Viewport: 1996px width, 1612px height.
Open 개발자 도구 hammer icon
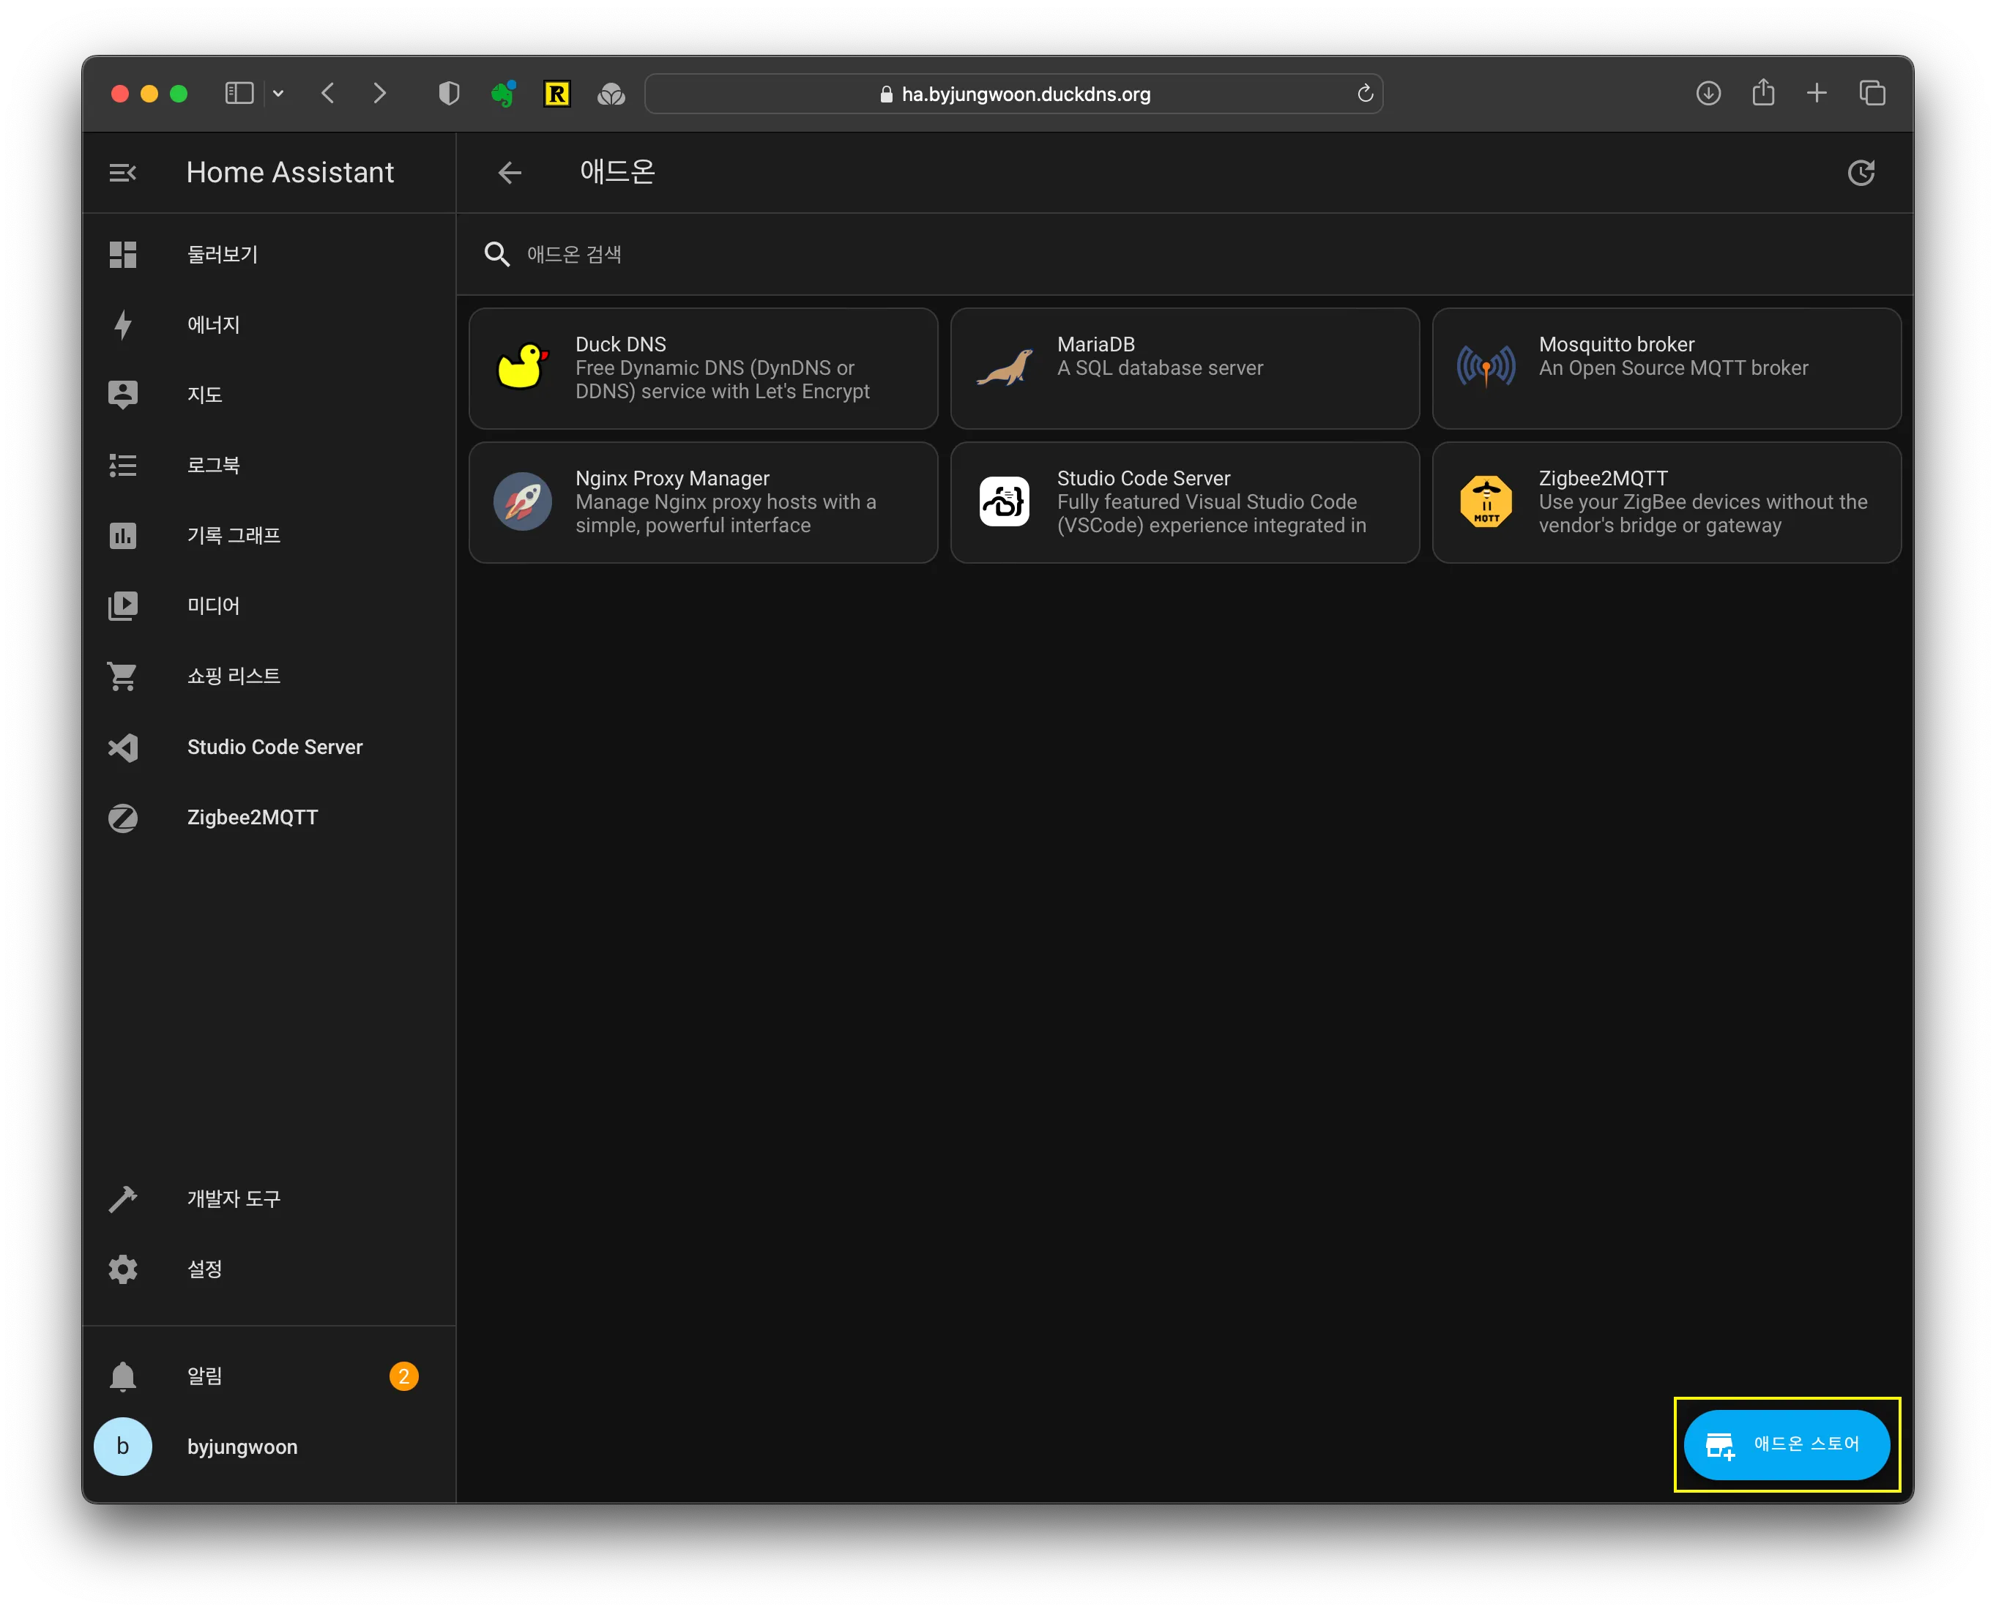coord(122,1199)
